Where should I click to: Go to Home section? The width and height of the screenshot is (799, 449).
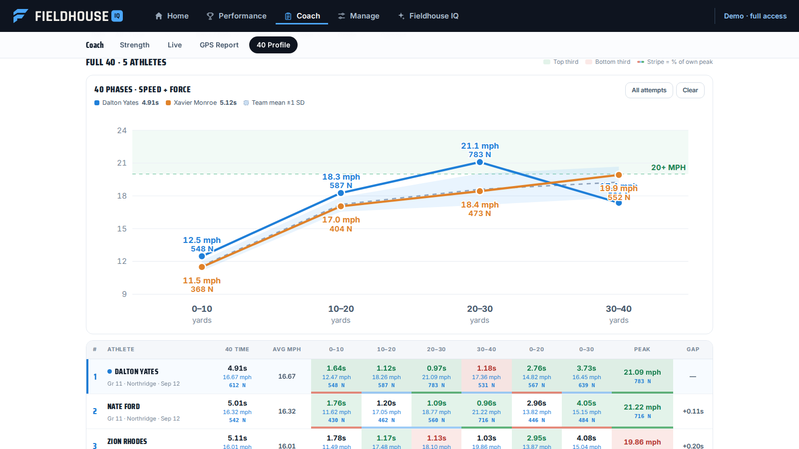[172, 16]
